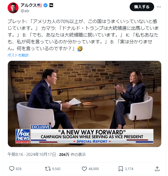
Task: Click the 9,542 reposts count
Action: tap(56, 169)
